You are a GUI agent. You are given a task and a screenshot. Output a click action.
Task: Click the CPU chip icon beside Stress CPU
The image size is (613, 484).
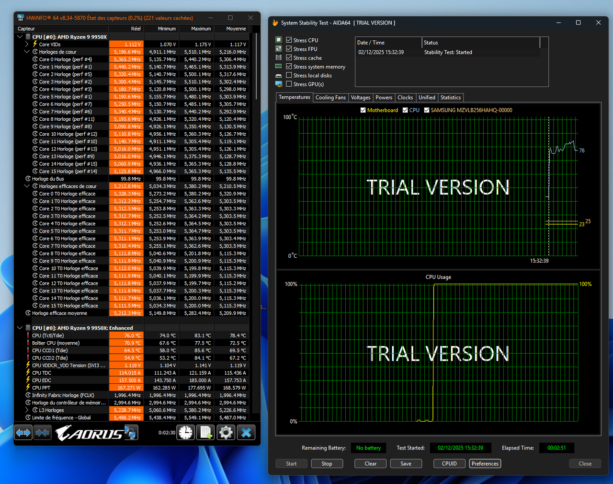coord(279,40)
